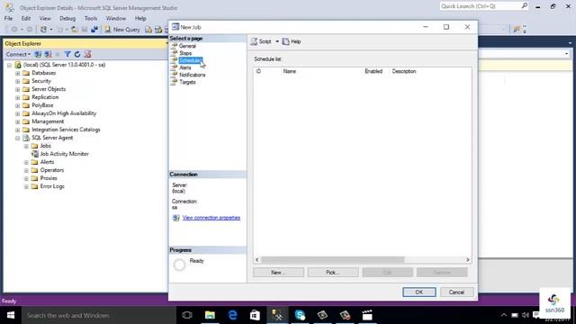
Task: Launch Microsoft Edge from the taskbar
Action: [232, 315]
